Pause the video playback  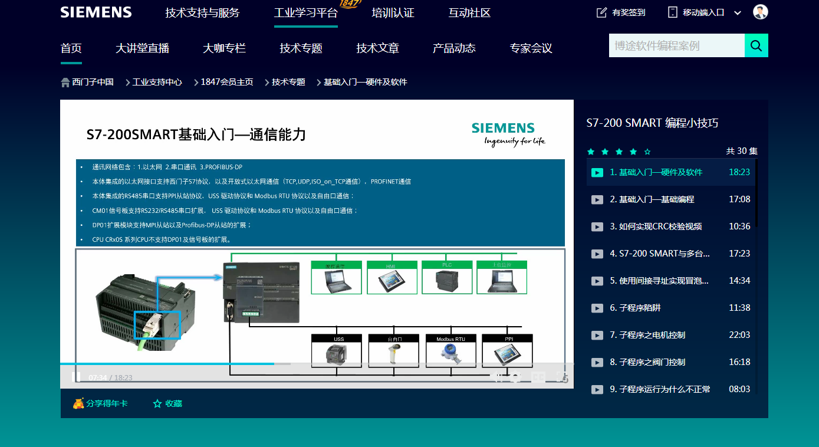tap(76, 377)
